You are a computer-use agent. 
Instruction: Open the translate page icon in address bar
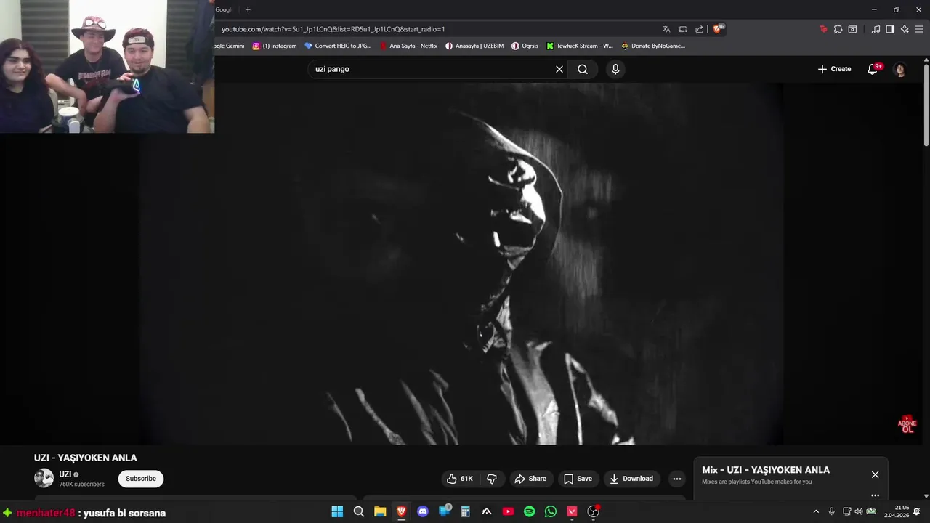tap(666, 29)
